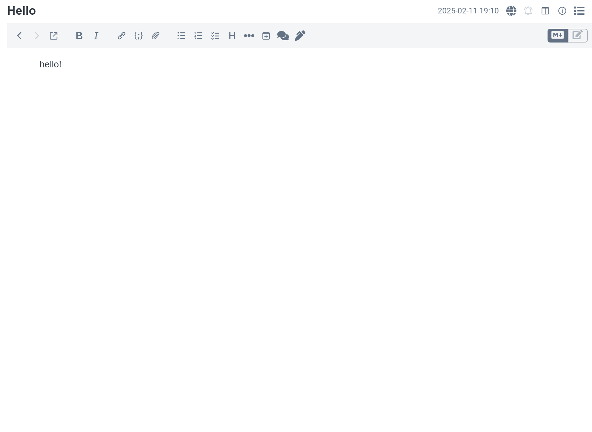Insert a heading with the H icon

(232, 36)
